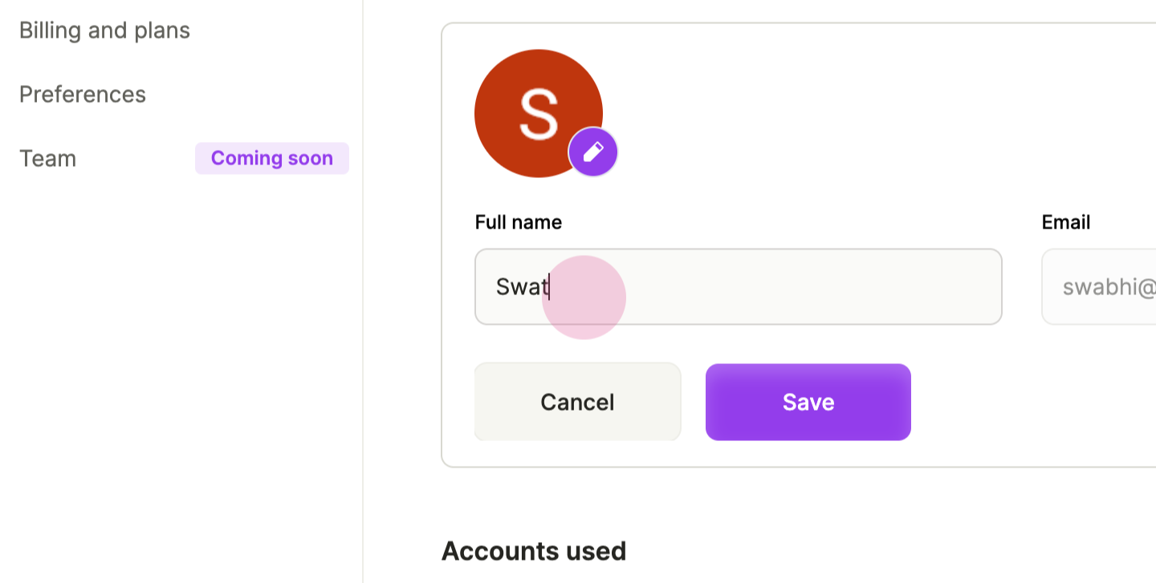Image resolution: width=1156 pixels, height=583 pixels.
Task: Click the "Accounts used" heading
Action: 534,551
